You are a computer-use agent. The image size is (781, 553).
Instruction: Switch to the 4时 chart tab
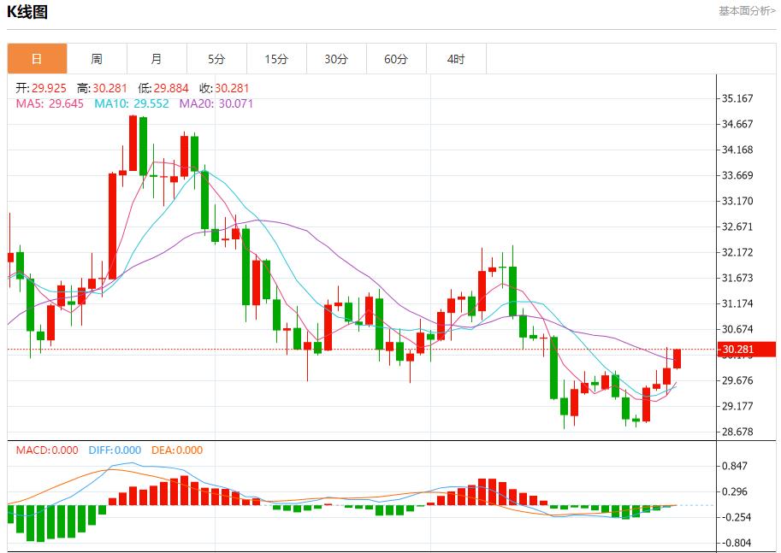tap(456, 59)
